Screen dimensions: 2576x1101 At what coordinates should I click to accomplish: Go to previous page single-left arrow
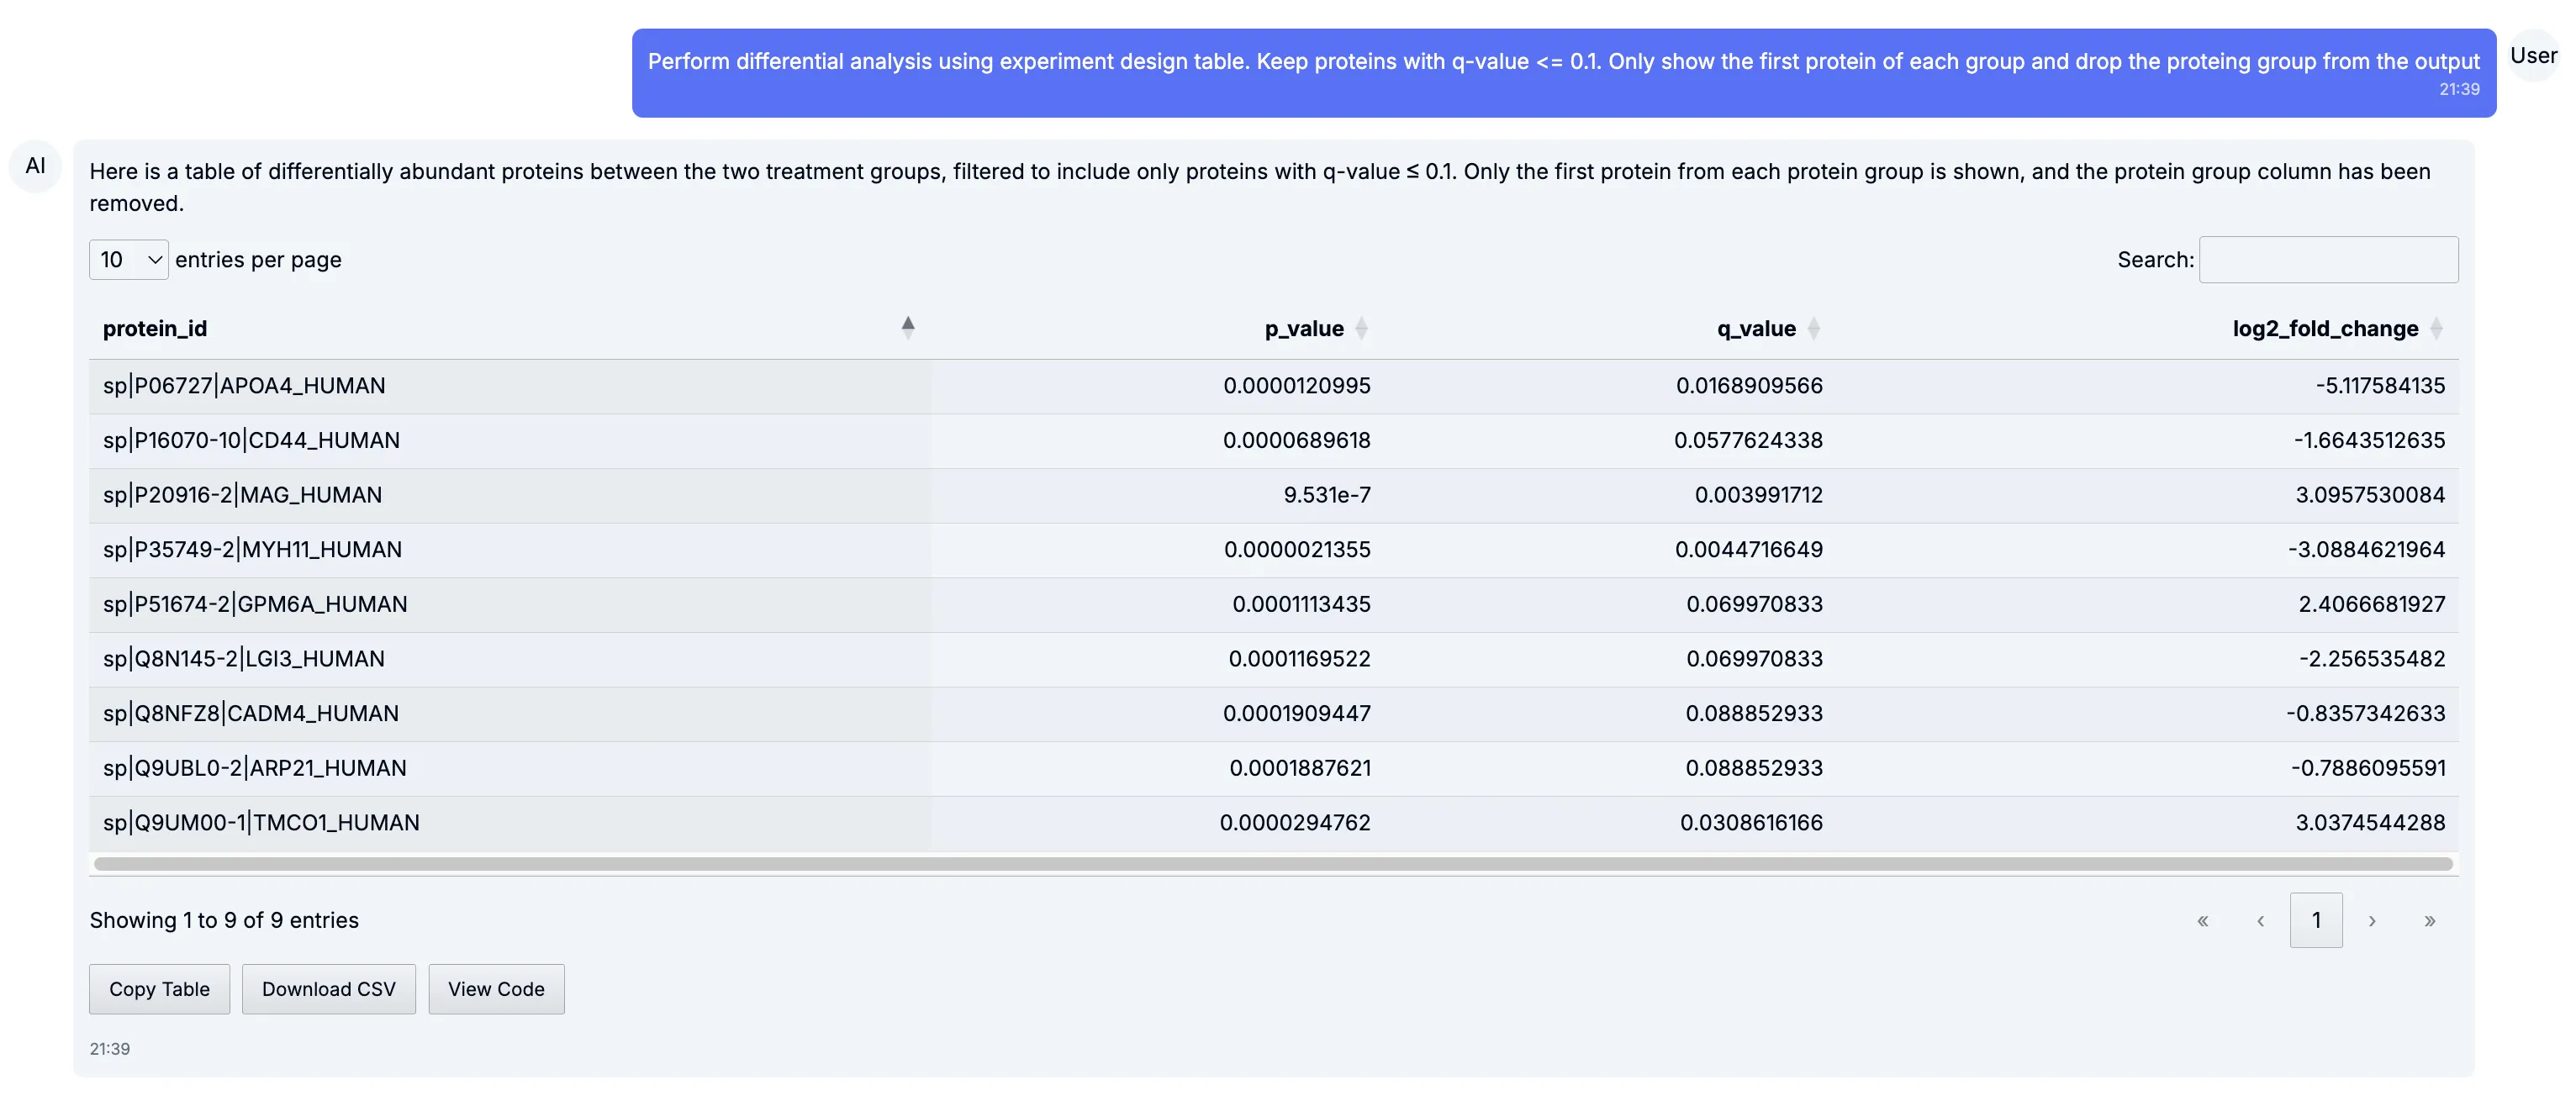click(2260, 920)
